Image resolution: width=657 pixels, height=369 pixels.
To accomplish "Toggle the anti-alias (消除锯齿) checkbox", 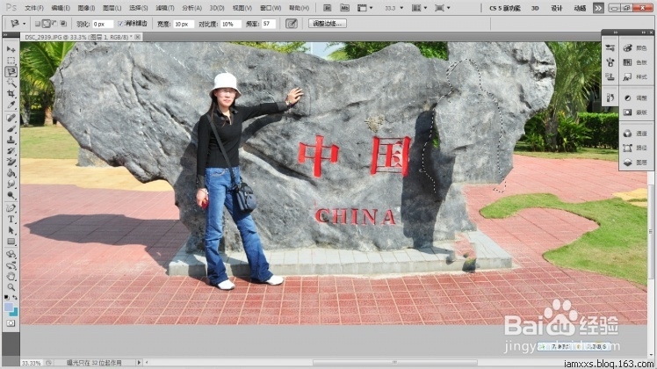I will coord(120,24).
